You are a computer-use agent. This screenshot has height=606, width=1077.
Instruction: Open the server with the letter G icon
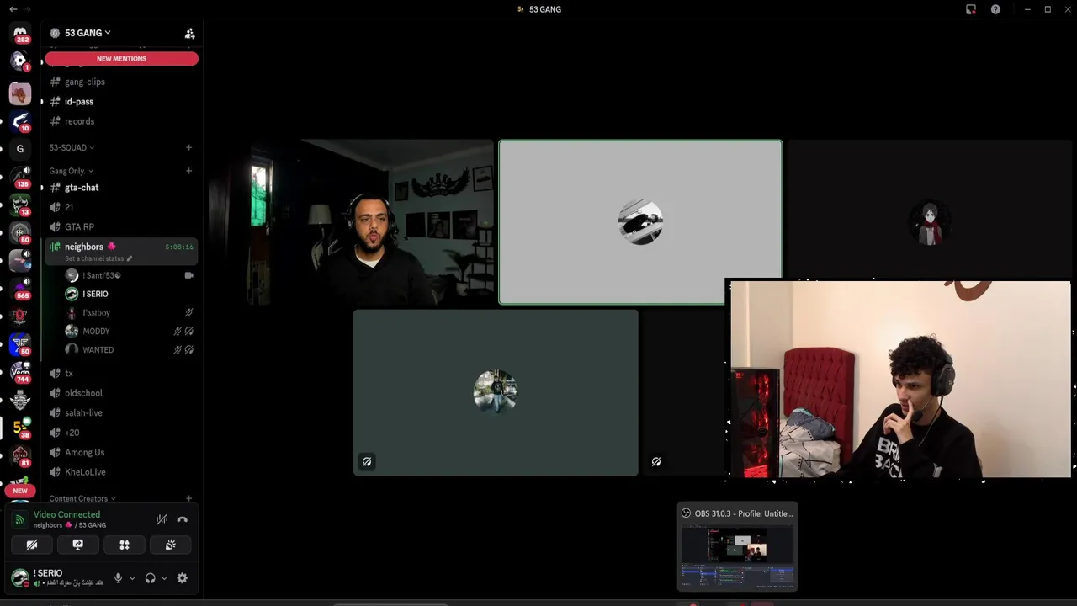(20, 149)
